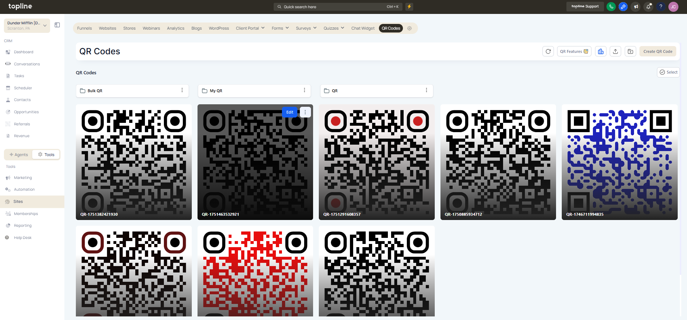Open QR-1751291608357 thumbnail
The height and width of the screenshot is (320, 687).
pyautogui.click(x=377, y=162)
